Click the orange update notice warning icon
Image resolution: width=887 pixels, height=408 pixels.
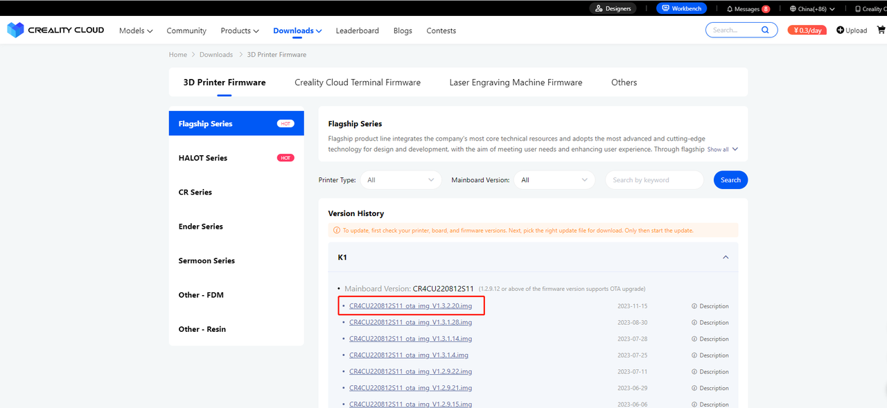(x=337, y=230)
